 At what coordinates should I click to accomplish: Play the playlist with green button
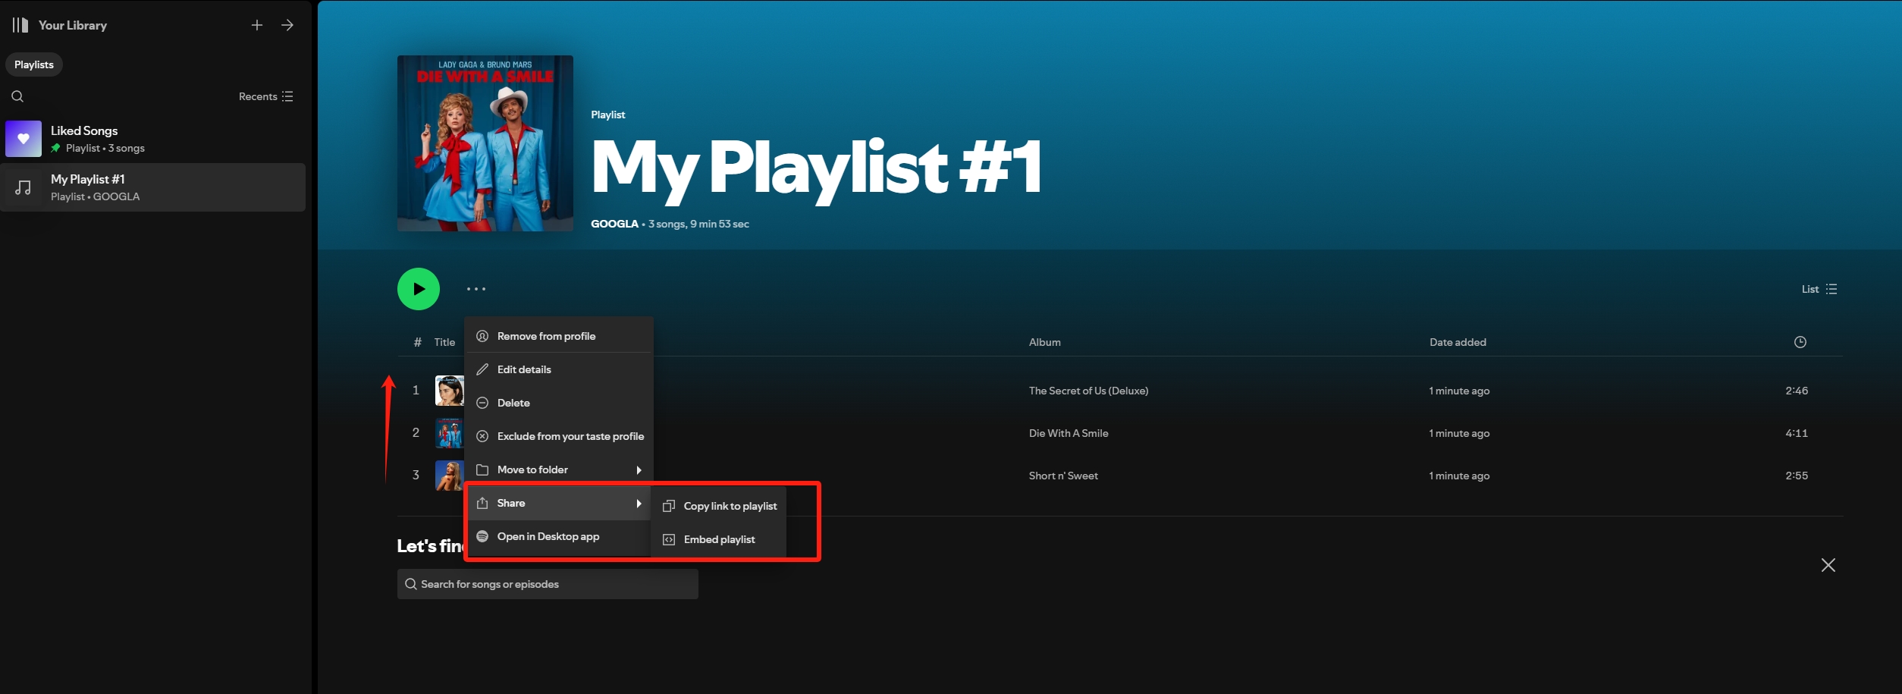coord(419,289)
